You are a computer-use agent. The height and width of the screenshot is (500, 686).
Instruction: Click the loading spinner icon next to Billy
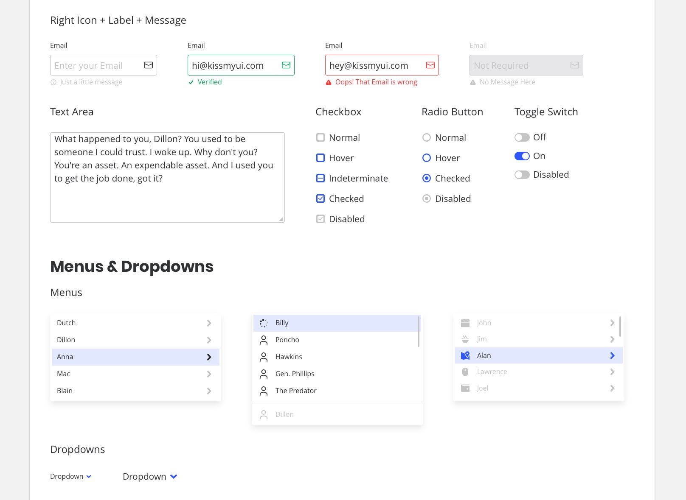(264, 323)
